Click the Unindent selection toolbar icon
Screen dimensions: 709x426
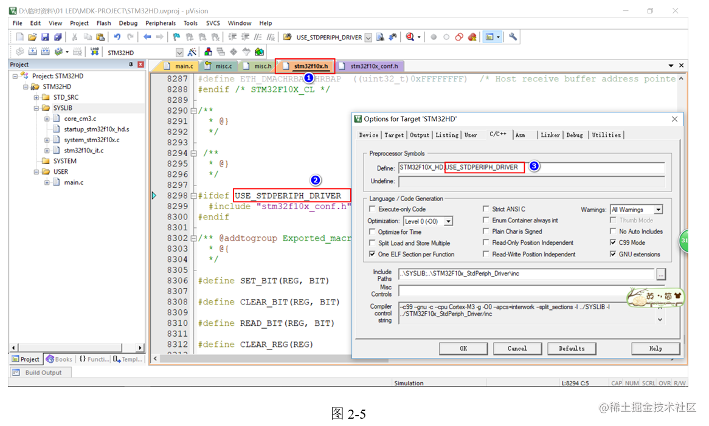click(245, 37)
